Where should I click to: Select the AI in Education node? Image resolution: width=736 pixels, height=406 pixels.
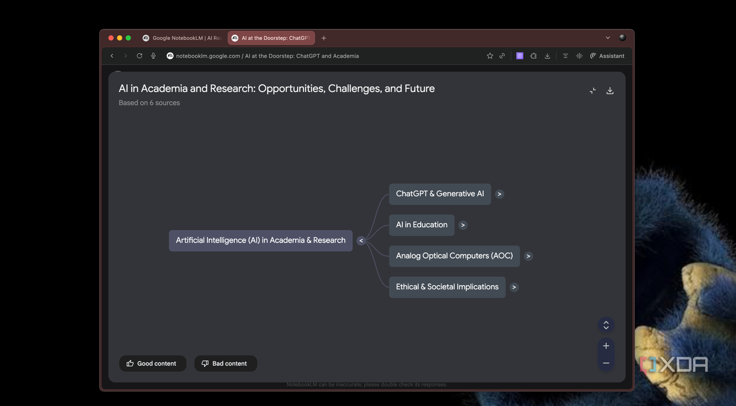click(422, 225)
